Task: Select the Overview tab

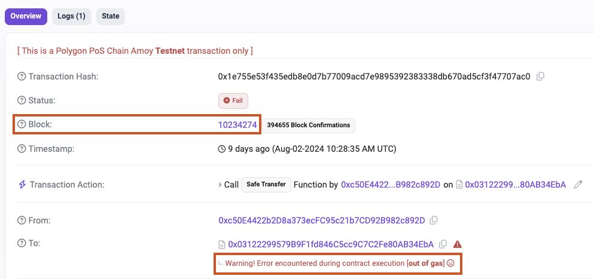Action: coord(26,16)
